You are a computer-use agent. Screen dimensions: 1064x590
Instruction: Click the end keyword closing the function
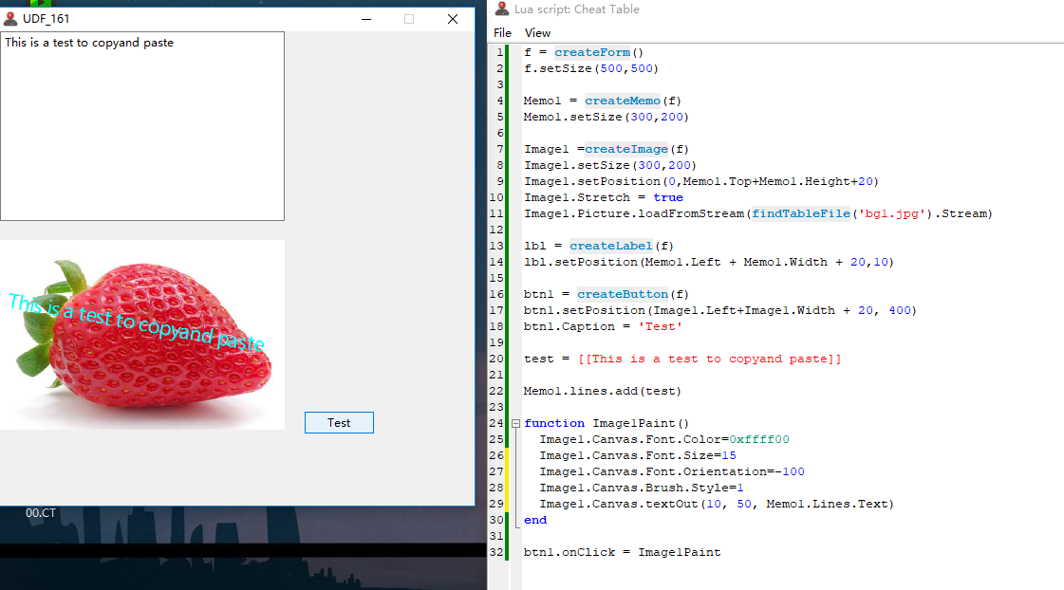click(535, 520)
